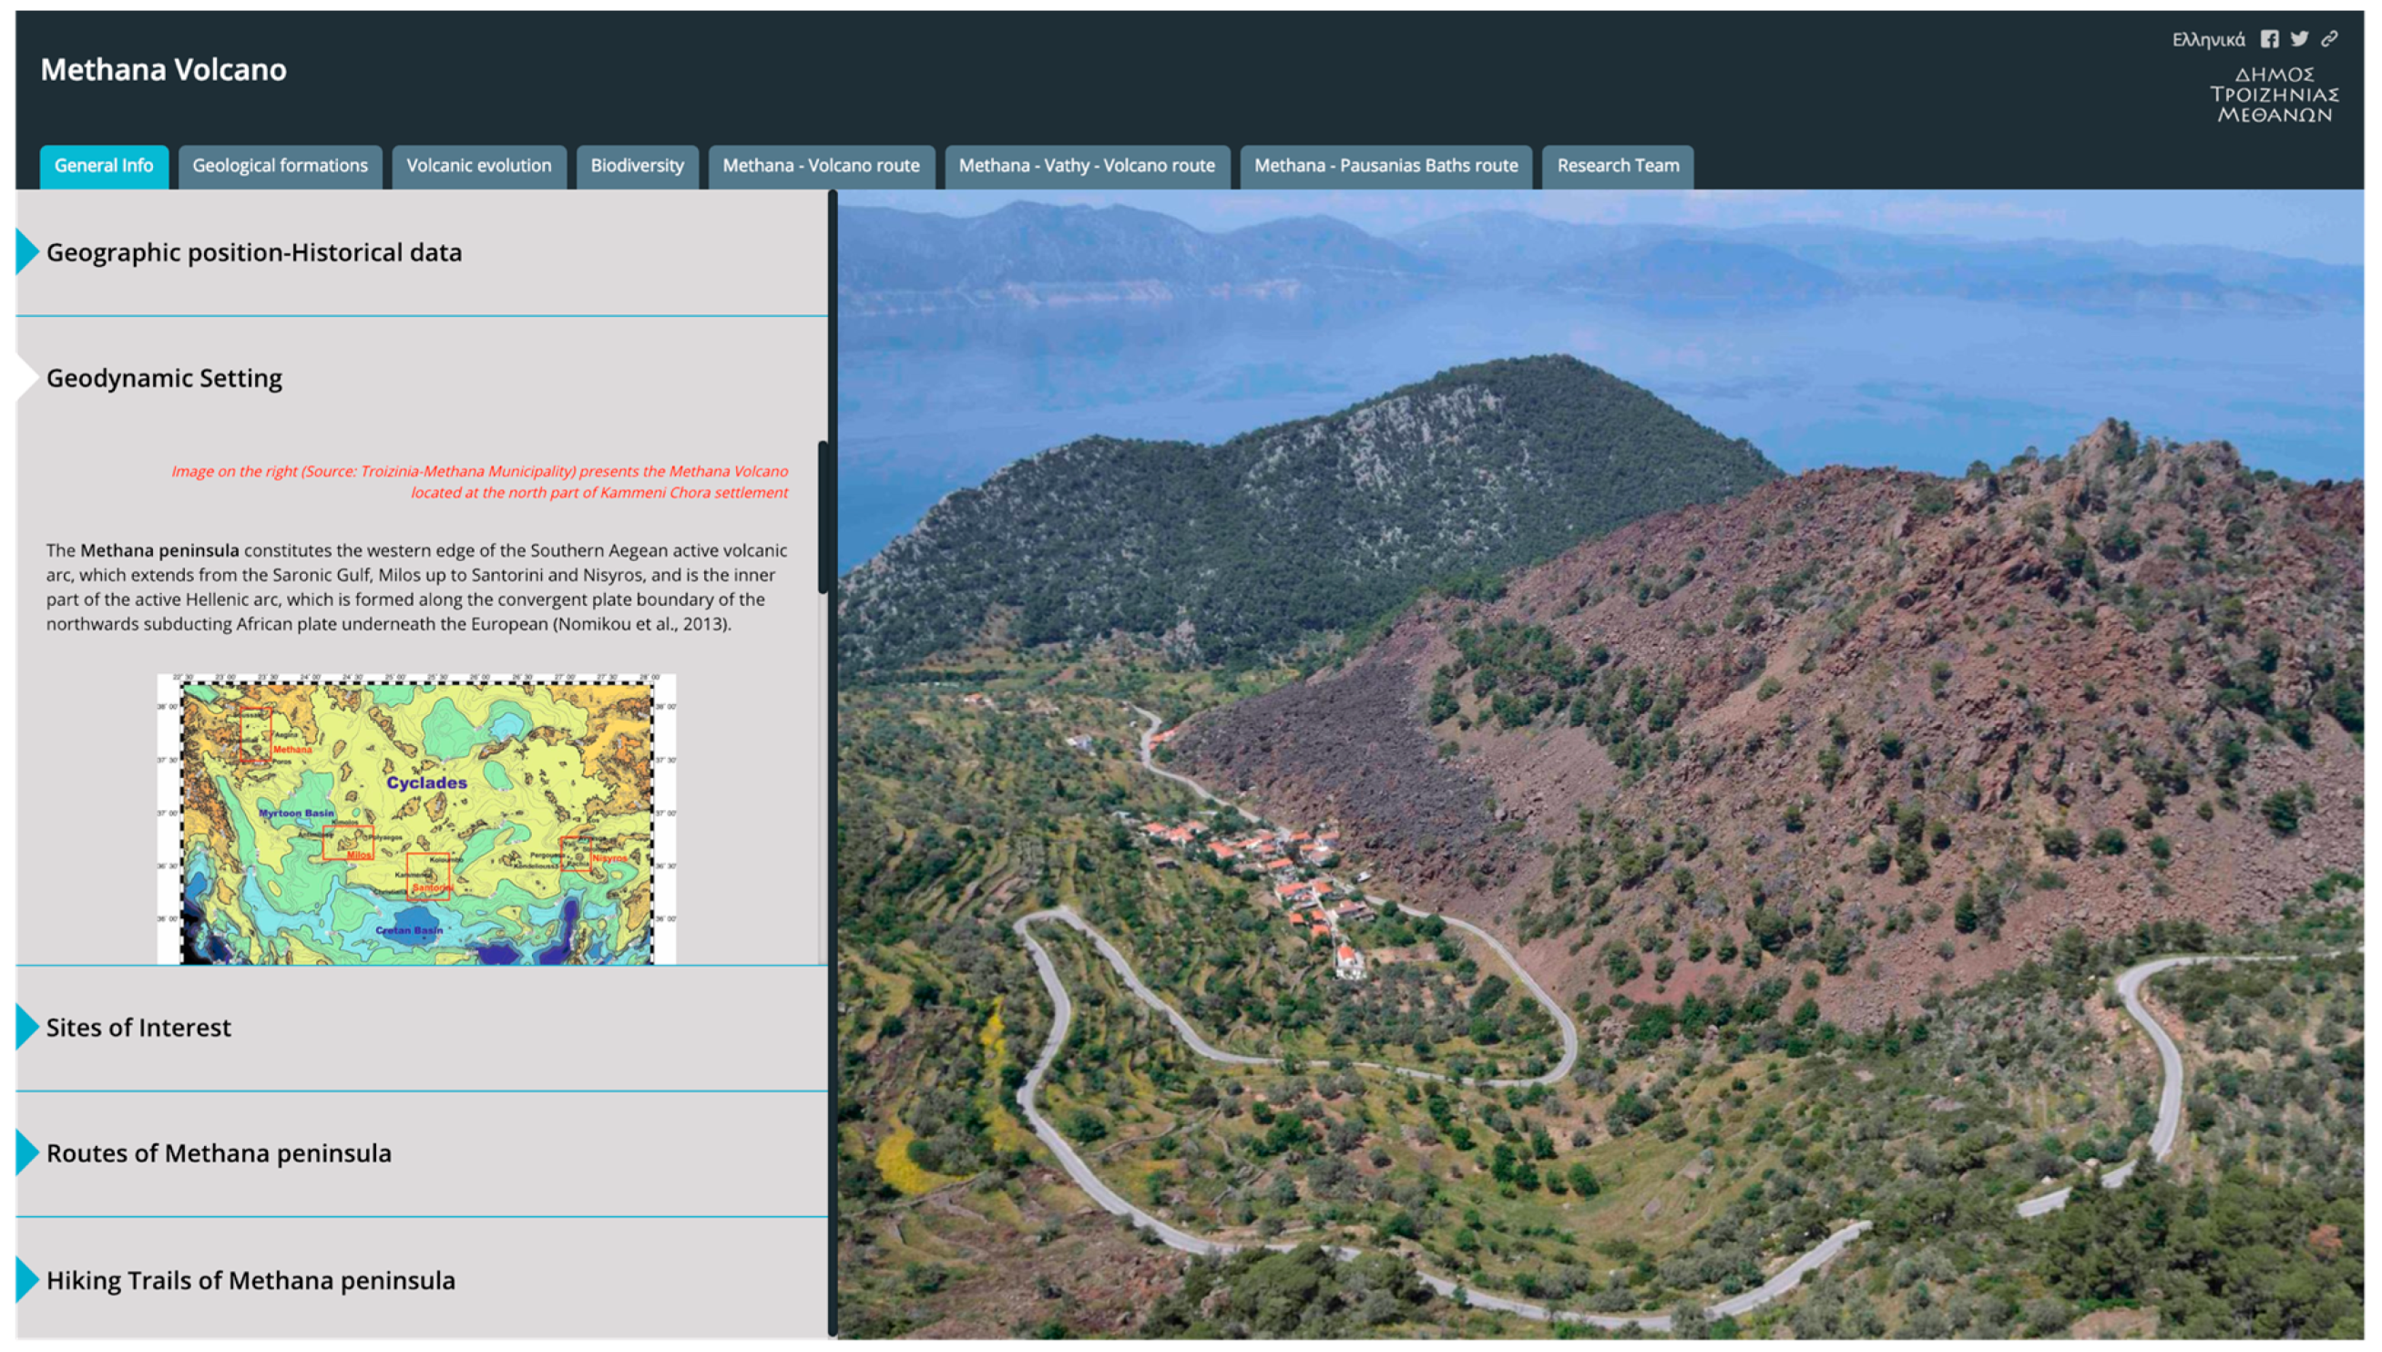Click the Facebook share icon
The width and height of the screenshot is (2382, 1352).
pyautogui.click(x=2269, y=39)
